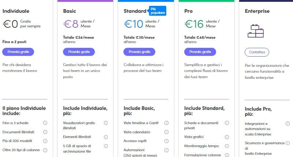Viewport: 293px width, 157px height.
Task: Click the Contattaci button for Enterprise
Action: [x=257, y=52]
